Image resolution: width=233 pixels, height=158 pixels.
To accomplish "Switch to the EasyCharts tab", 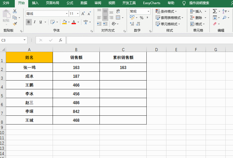I will coord(152,3).
